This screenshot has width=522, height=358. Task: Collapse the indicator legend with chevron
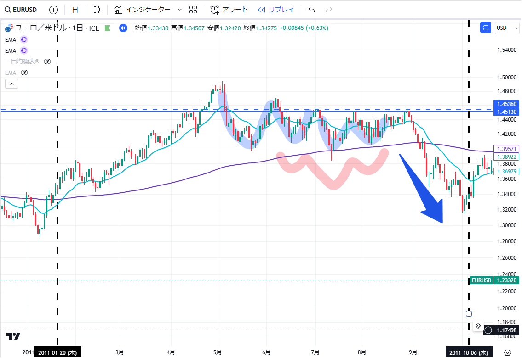point(11,84)
